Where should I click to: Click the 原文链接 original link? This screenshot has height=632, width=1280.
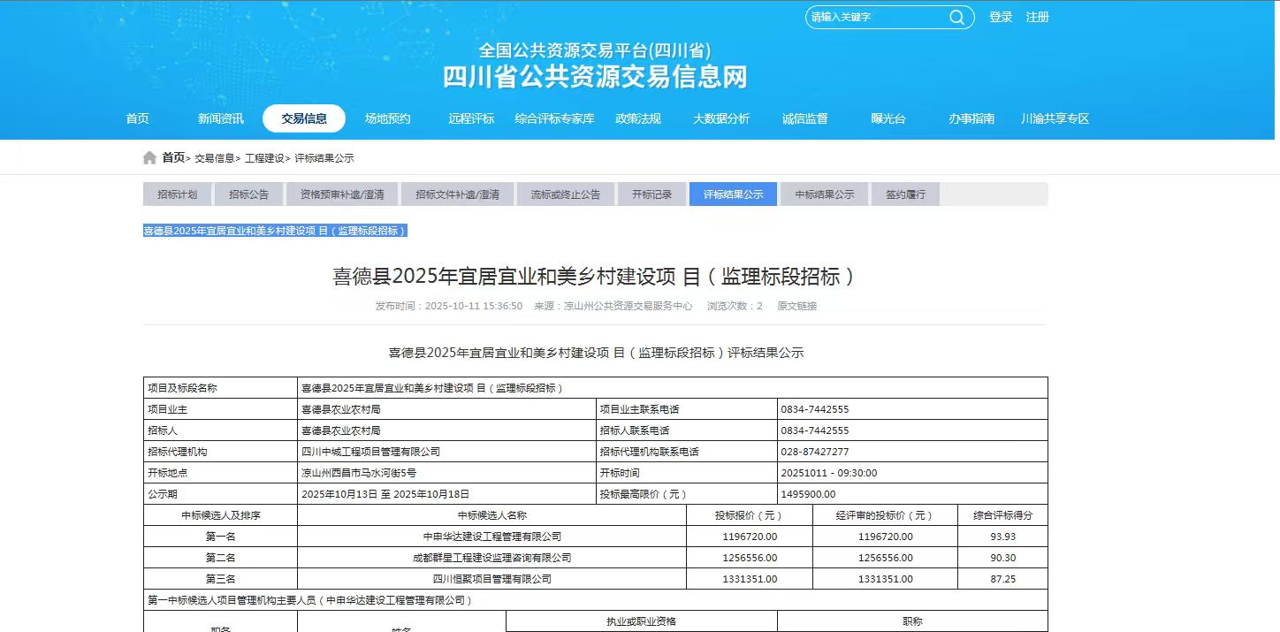click(796, 307)
